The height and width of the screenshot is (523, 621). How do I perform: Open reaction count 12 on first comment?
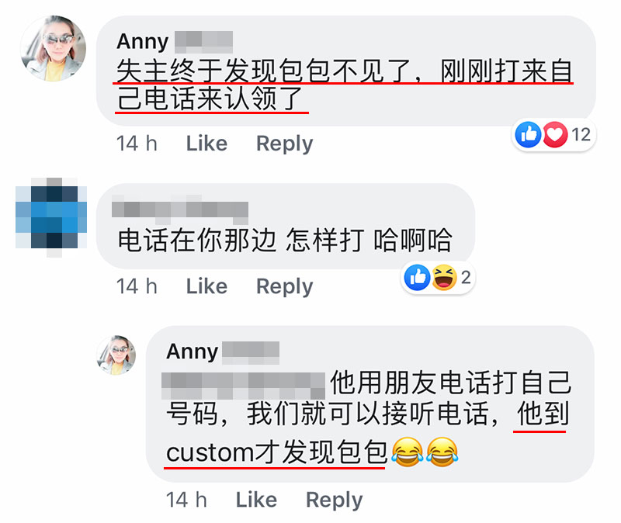tap(581, 134)
